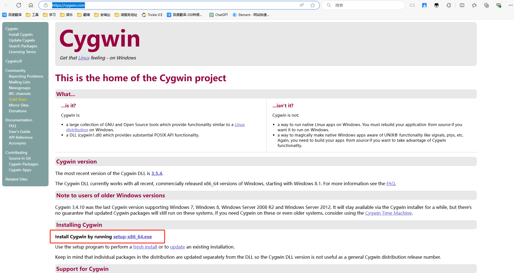This screenshot has height=273, width=514.
Task: Open the Read aloud icon in the address bar
Action: [302, 5]
